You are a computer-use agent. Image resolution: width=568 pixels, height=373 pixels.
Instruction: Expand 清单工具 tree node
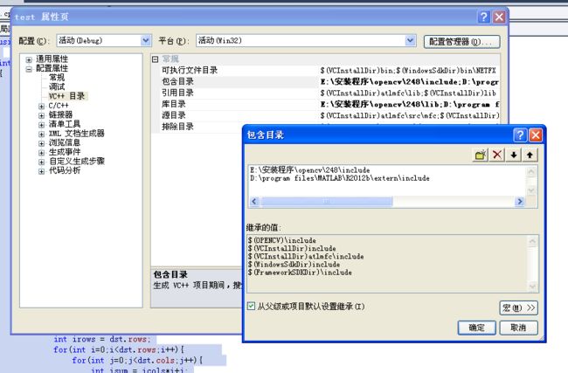pyautogui.click(x=41, y=125)
